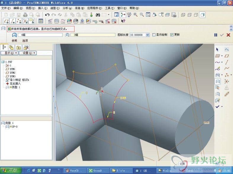Click the Zoom Out magnifier icon

(142, 15)
